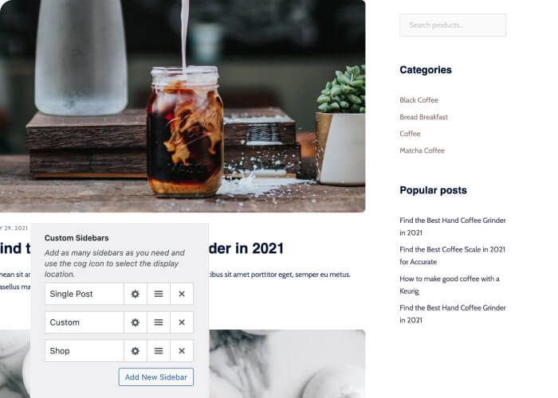The image size is (558, 398).
Task: Open 'How to make good coffee' post
Action: tap(450, 285)
